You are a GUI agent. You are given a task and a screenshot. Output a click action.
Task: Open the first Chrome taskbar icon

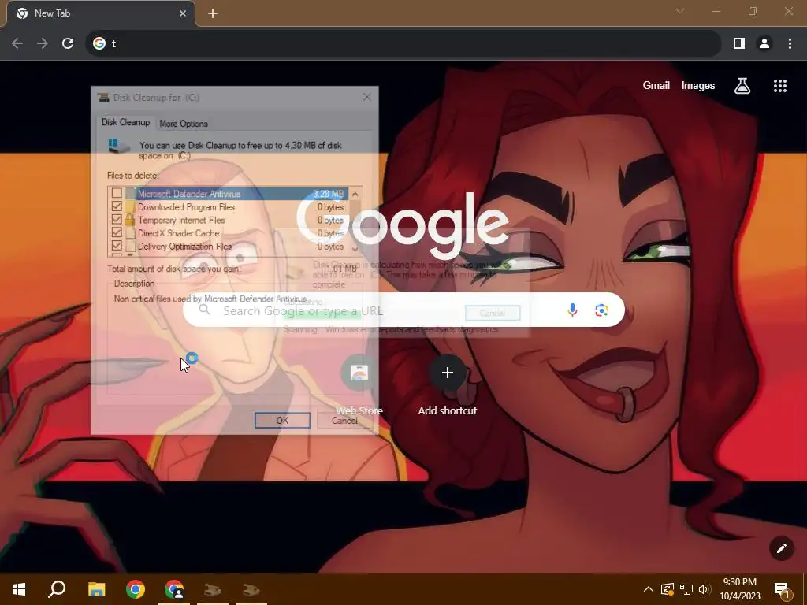click(x=136, y=589)
